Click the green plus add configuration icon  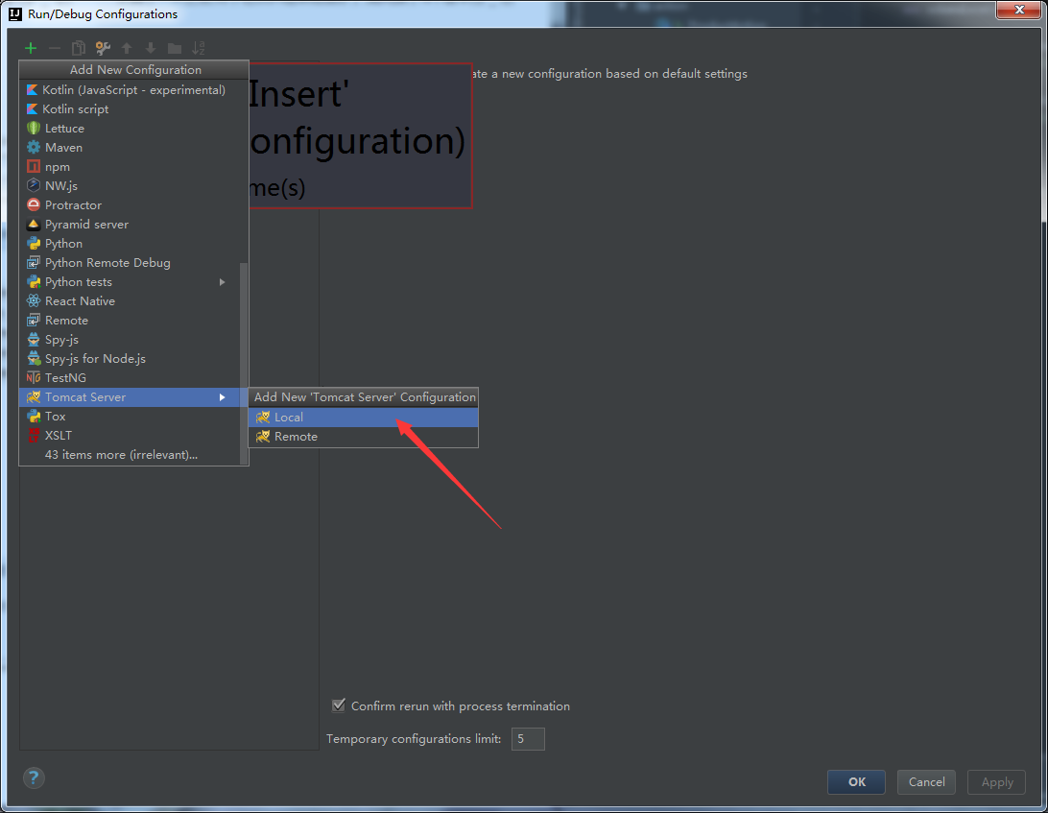pyautogui.click(x=31, y=48)
